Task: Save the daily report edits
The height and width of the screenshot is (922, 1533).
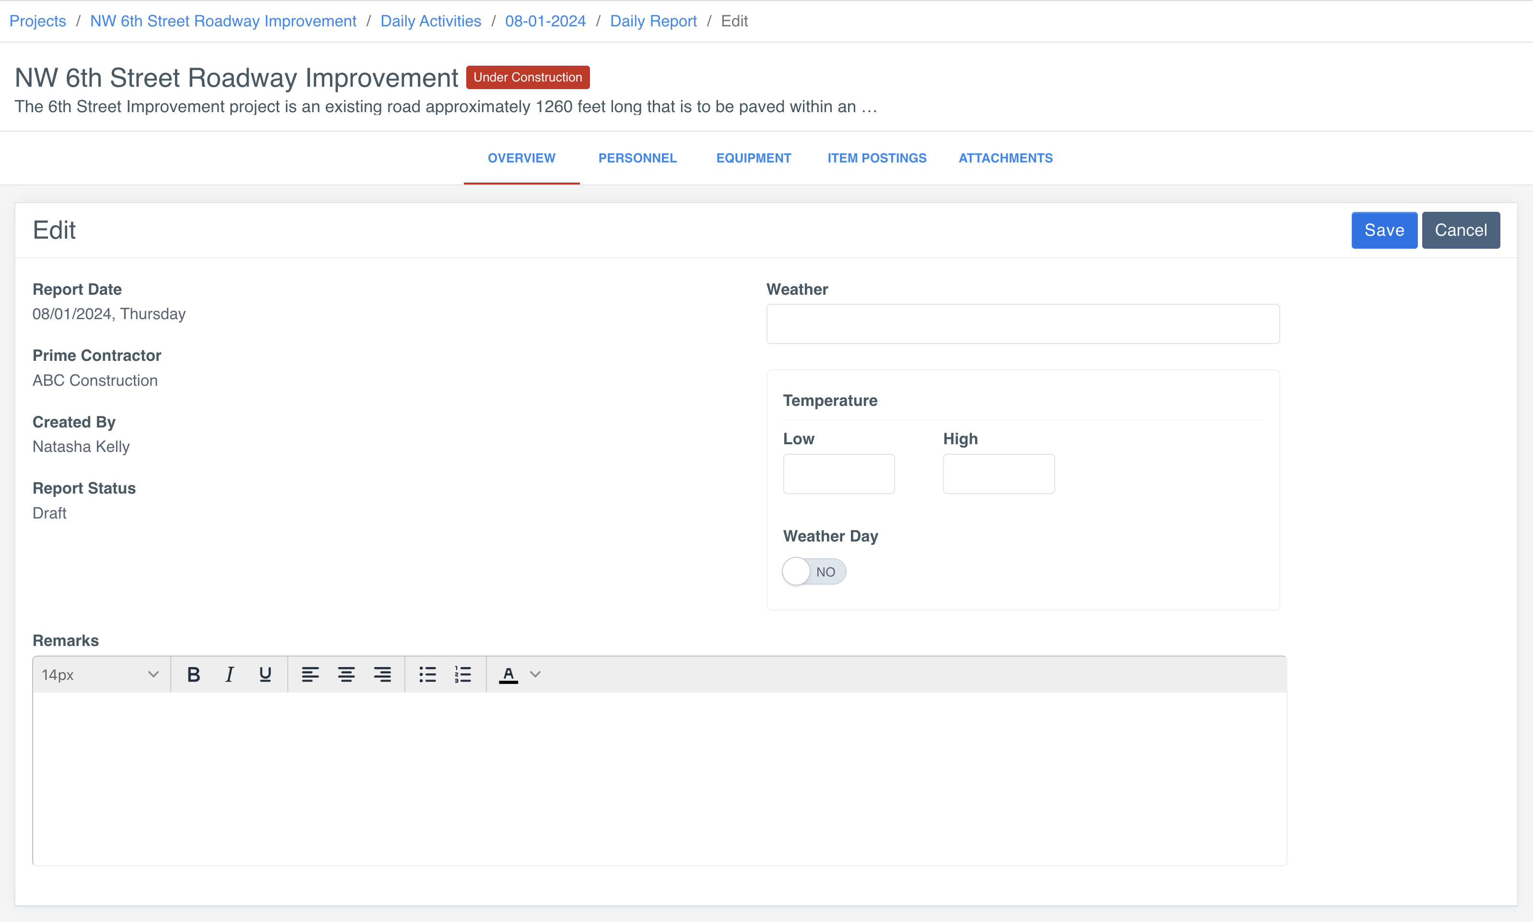Action: (1384, 230)
